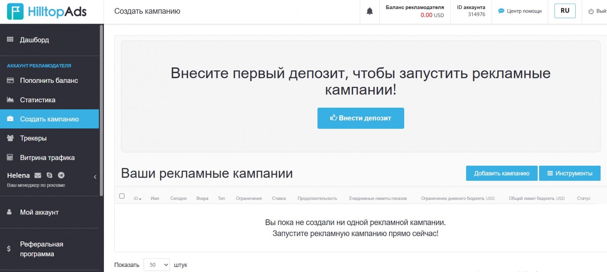This screenshot has height=272, width=607.
Task: Click the sidebar vertical scrollbar
Action: point(101,111)
